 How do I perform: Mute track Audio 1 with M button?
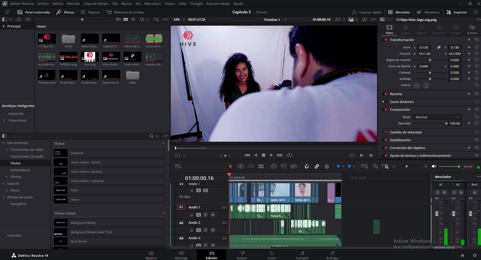coord(213,215)
